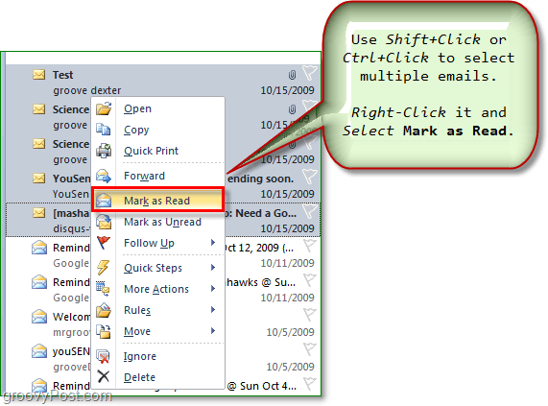Image resolution: width=548 pixels, height=406 pixels.
Task: Toggle flag on youSEN 10/5/2009 email
Action: click(x=310, y=349)
